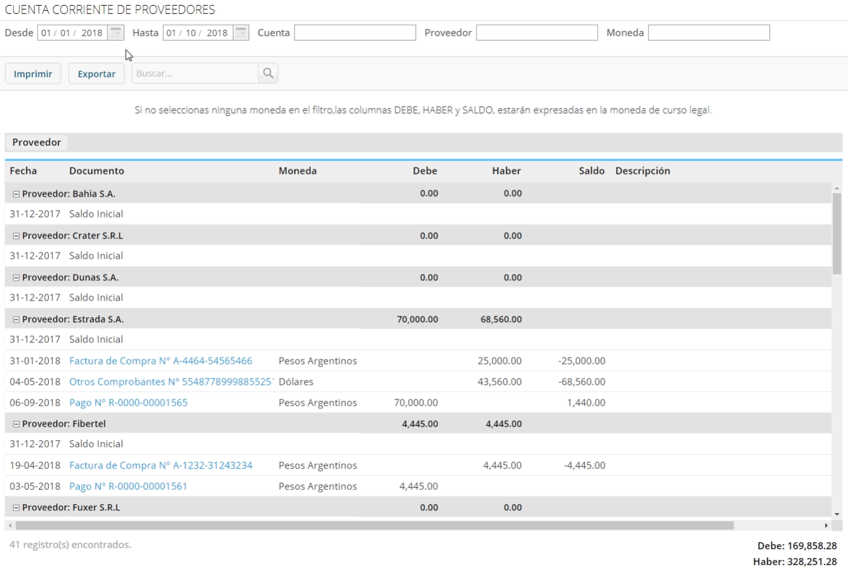Image resolution: width=848 pixels, height=572 pixels.
Task: Click the Haber: 328,251.28 total
Action: [x=795, y=562]
